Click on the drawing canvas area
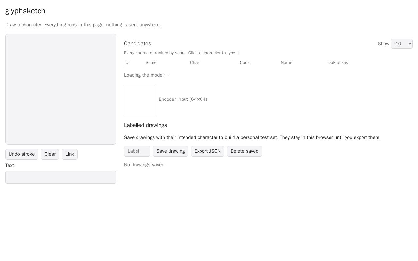 point(61,89)
